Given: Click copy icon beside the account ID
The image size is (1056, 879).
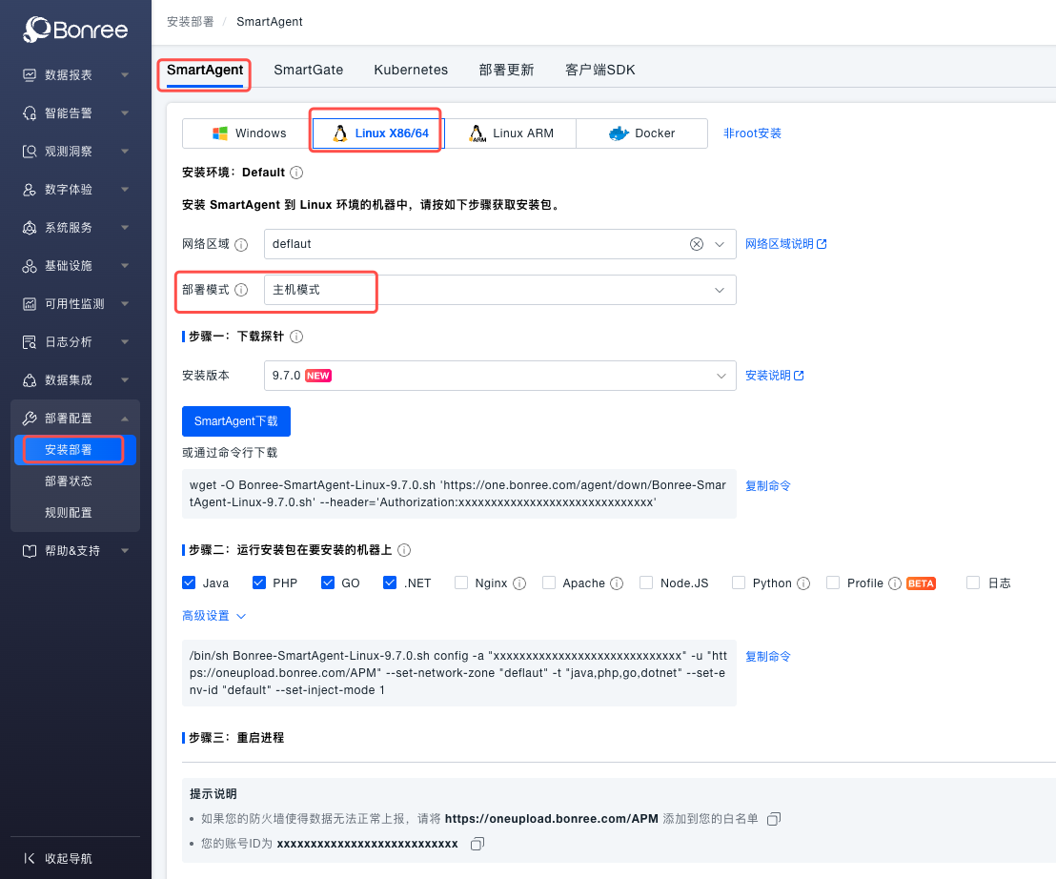Looking at the screenshot, I should coord(477,844).
